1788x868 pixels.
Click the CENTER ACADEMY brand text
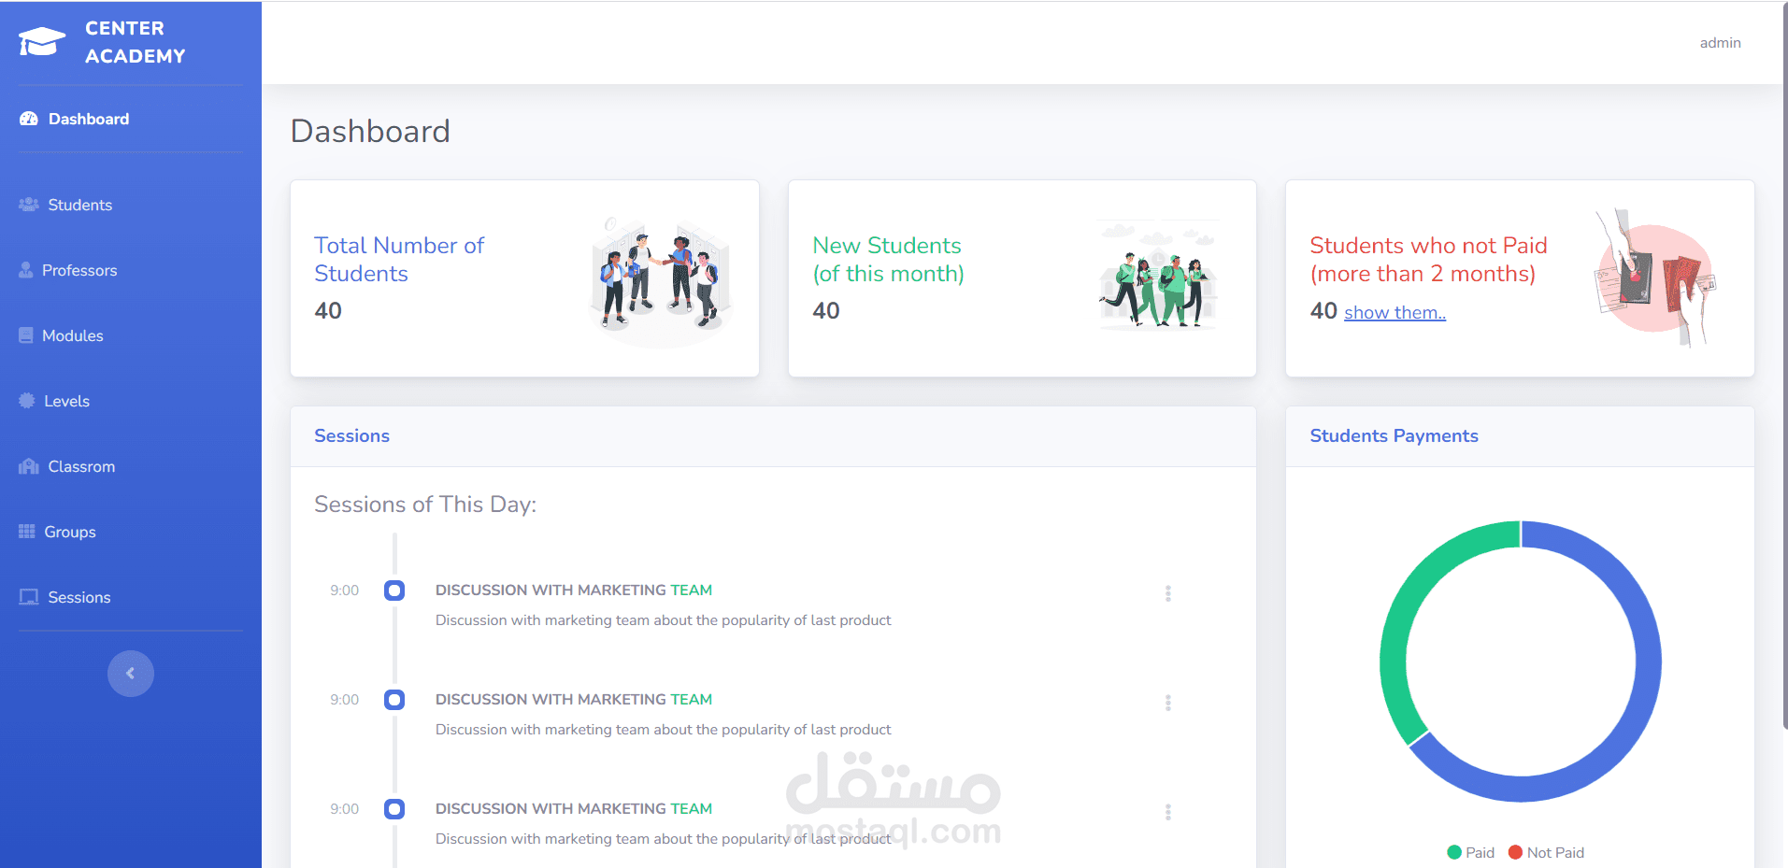point(136,42)
